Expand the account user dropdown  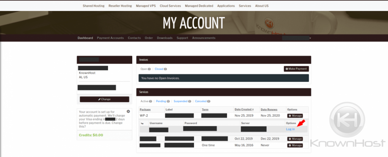point(296,38)
